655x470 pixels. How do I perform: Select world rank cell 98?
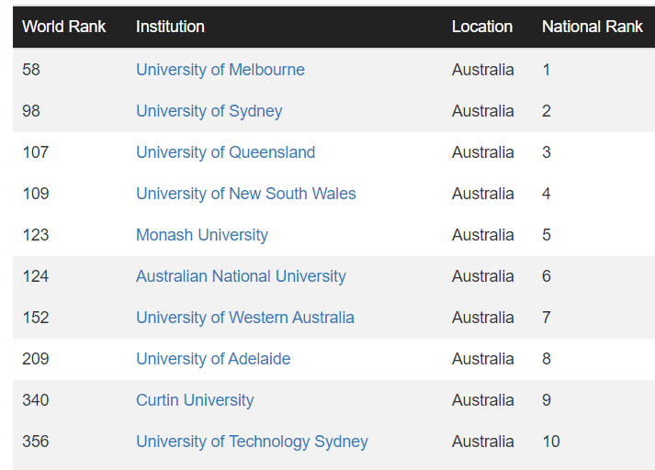point(31,111)
